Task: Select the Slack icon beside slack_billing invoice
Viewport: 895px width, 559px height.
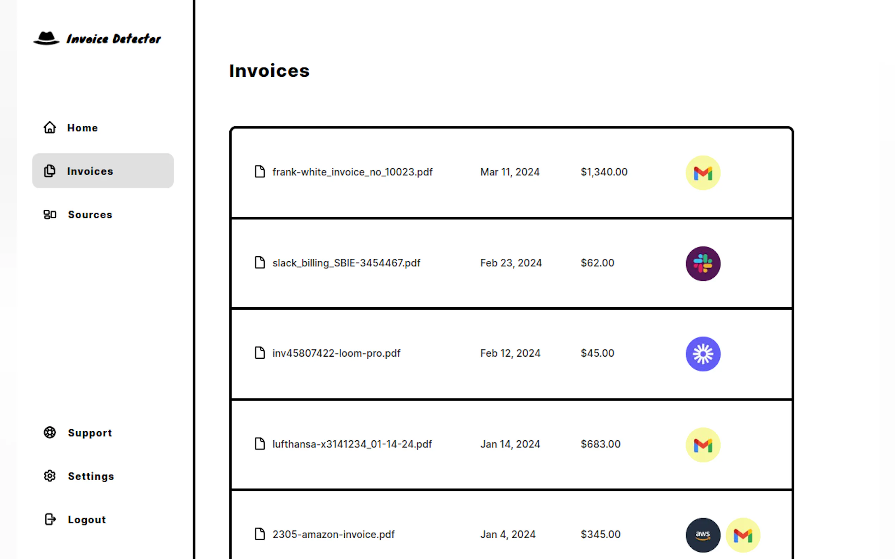Action: coord(703,263)
